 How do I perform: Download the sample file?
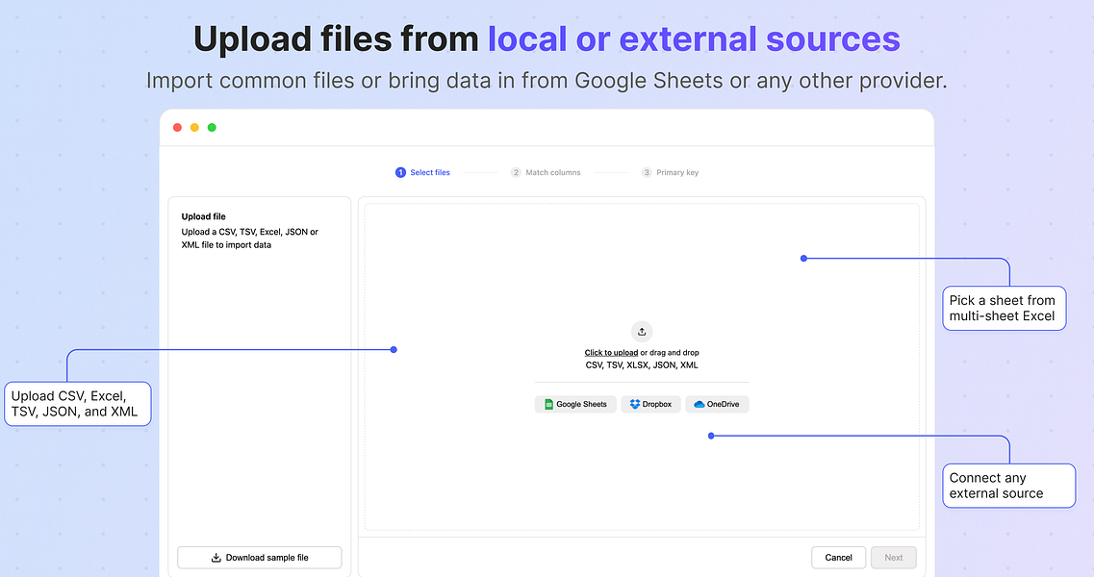coord(260,558)
